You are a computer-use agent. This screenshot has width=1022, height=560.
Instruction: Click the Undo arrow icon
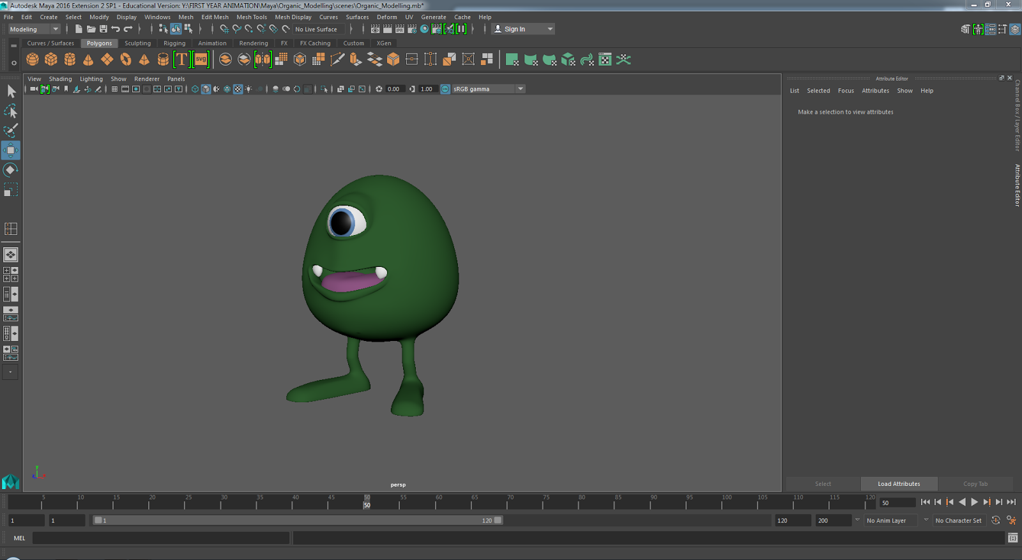pyautogui.click(x=116, y=29)
